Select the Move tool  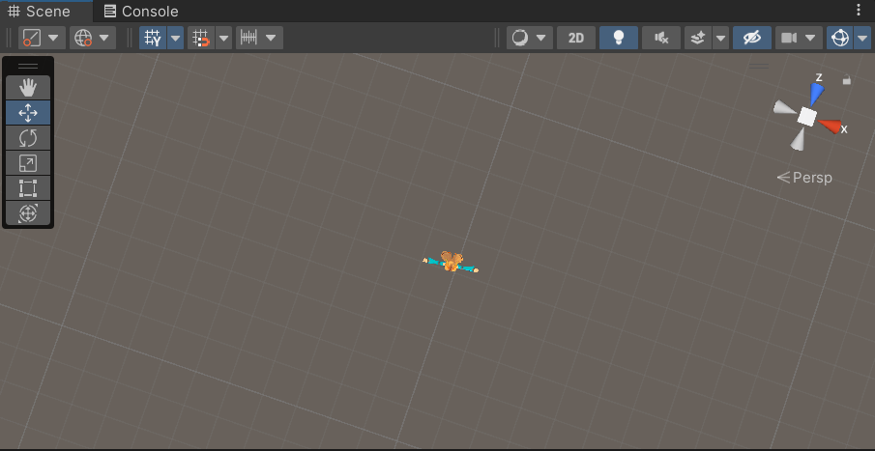tap(28, 113)
